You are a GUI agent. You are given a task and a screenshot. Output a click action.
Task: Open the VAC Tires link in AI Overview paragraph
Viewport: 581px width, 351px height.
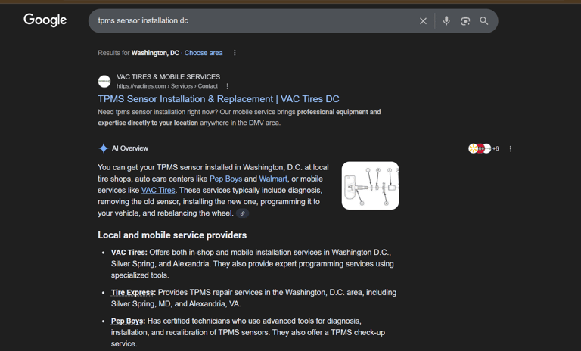tap(158, 190)
